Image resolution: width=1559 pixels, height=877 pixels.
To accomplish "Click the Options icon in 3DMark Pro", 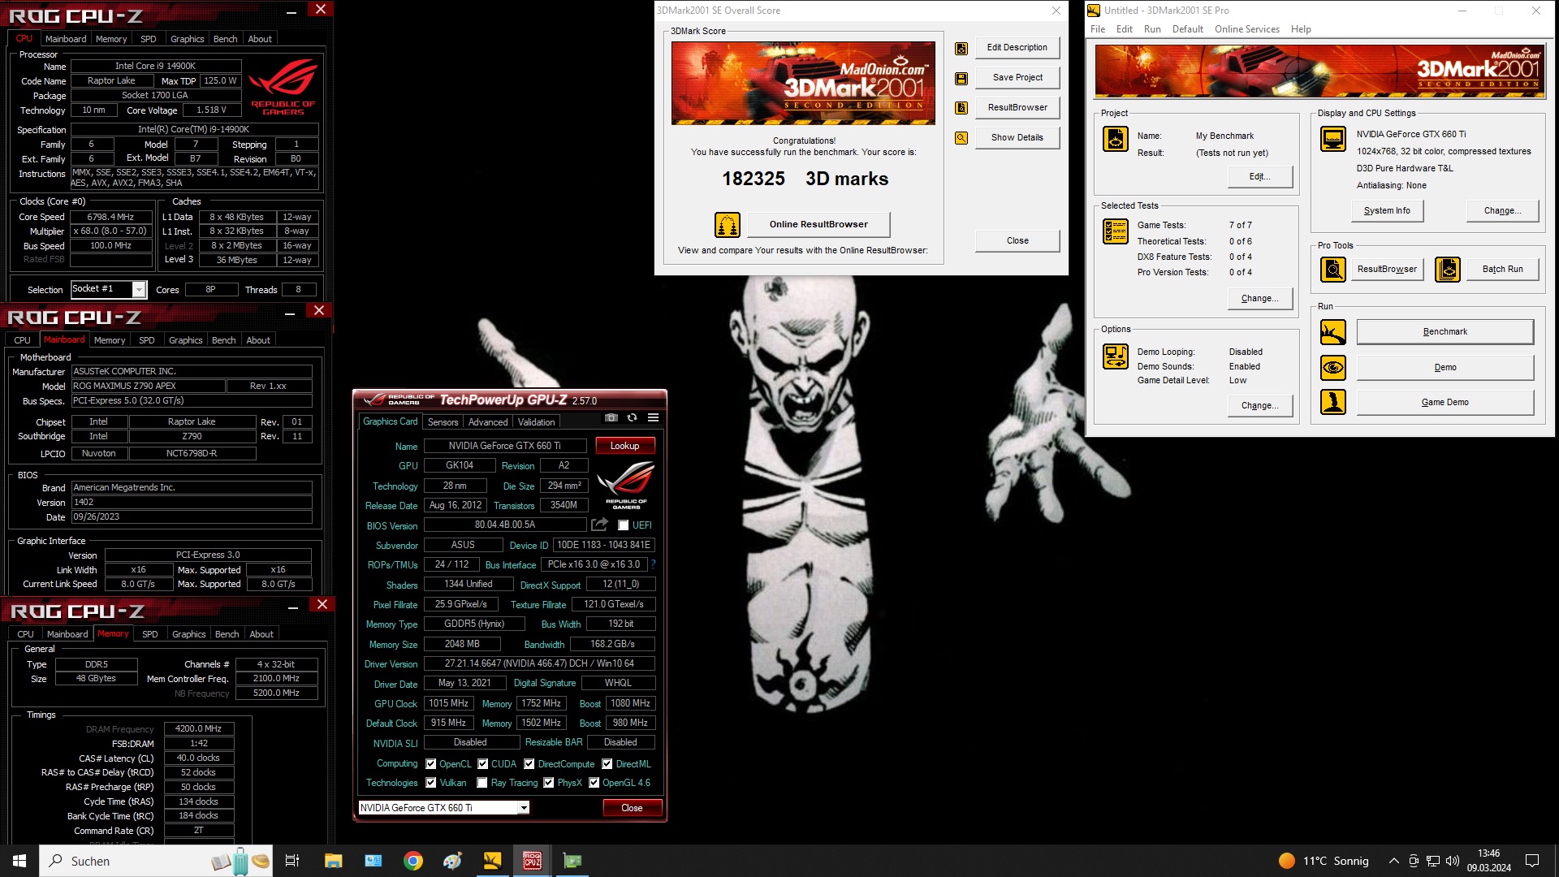I will 1115,356.
